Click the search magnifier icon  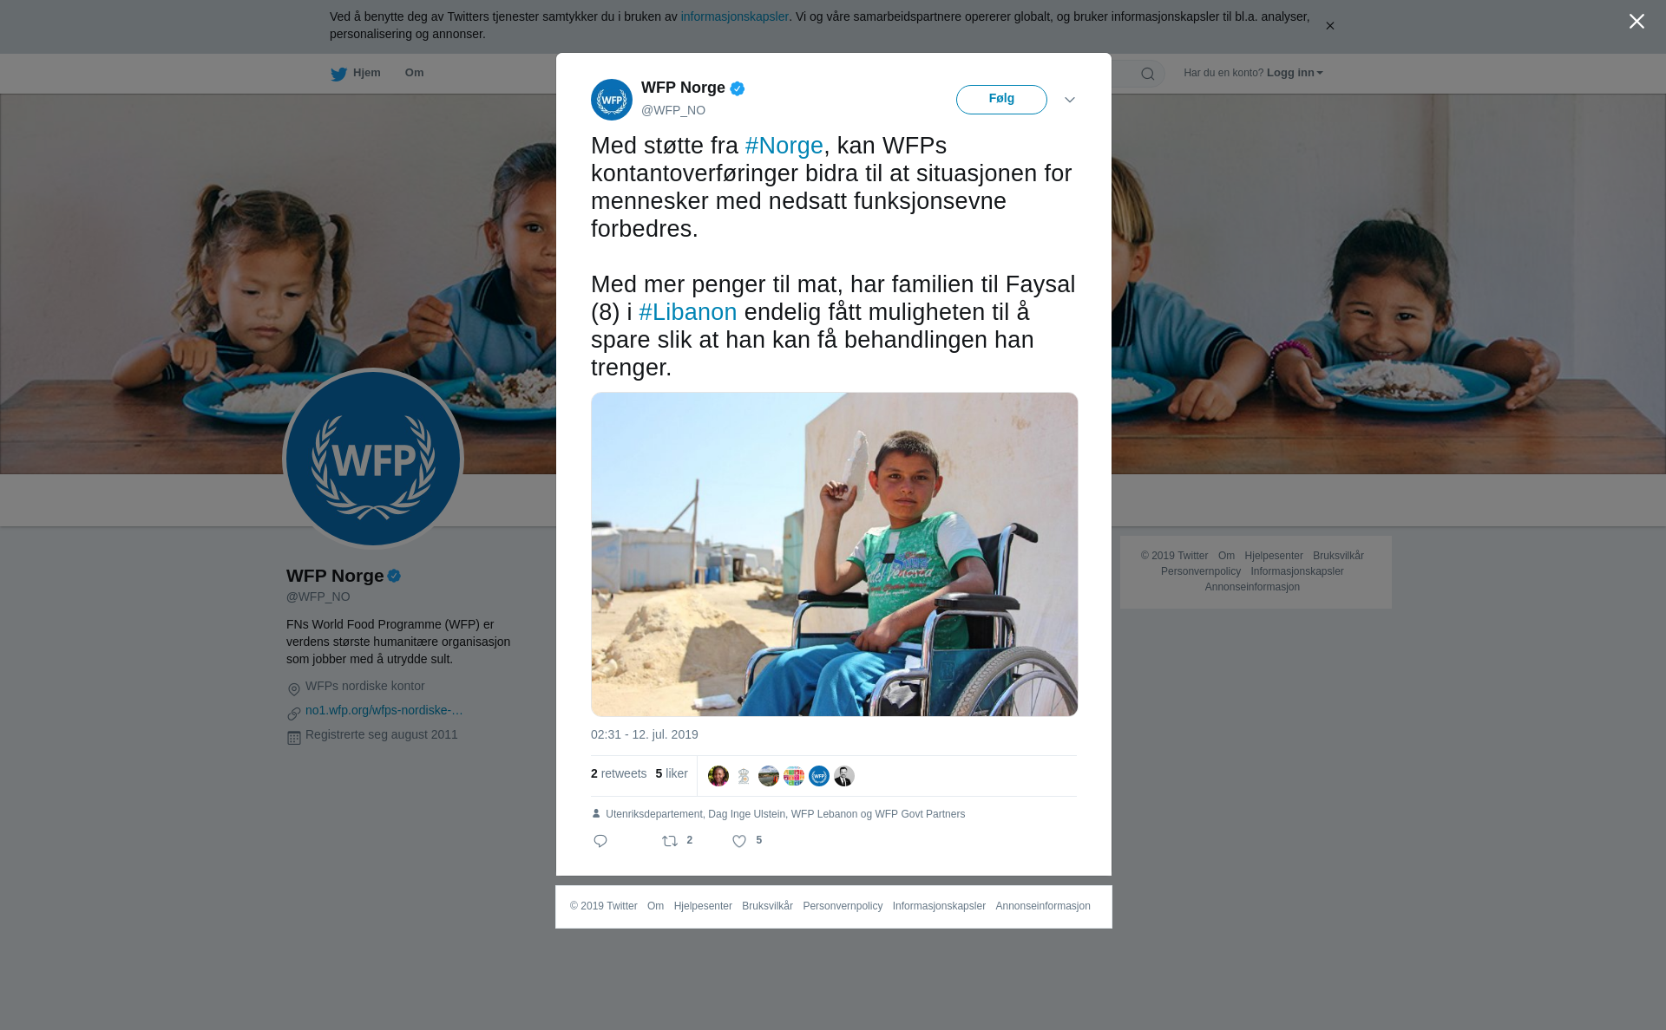pyautogui.click(x=1148, y=74)
